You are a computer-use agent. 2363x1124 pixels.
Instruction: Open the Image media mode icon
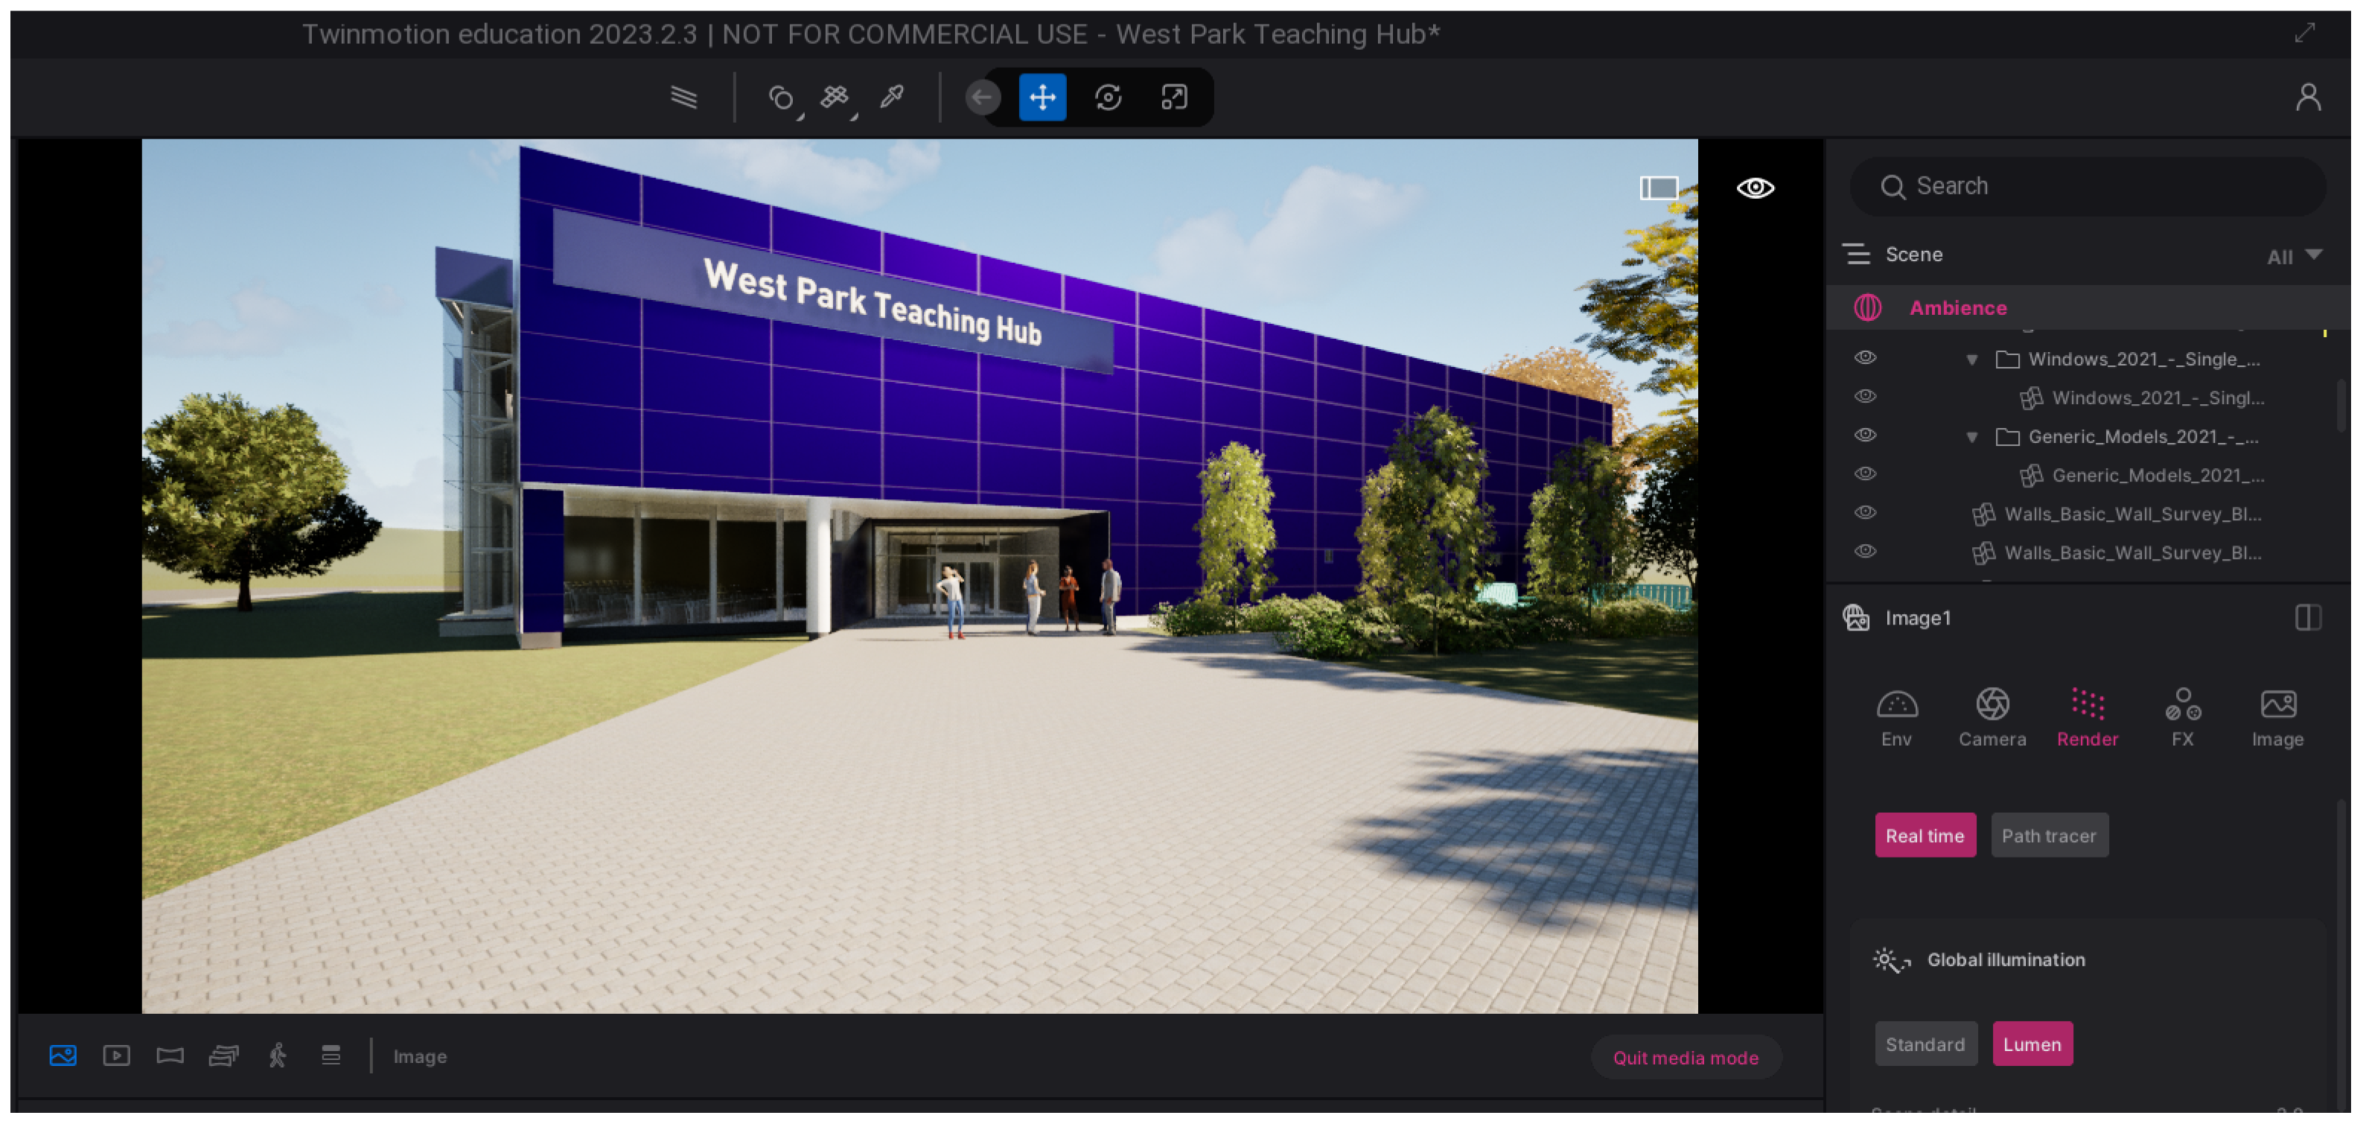(63, 1056)
